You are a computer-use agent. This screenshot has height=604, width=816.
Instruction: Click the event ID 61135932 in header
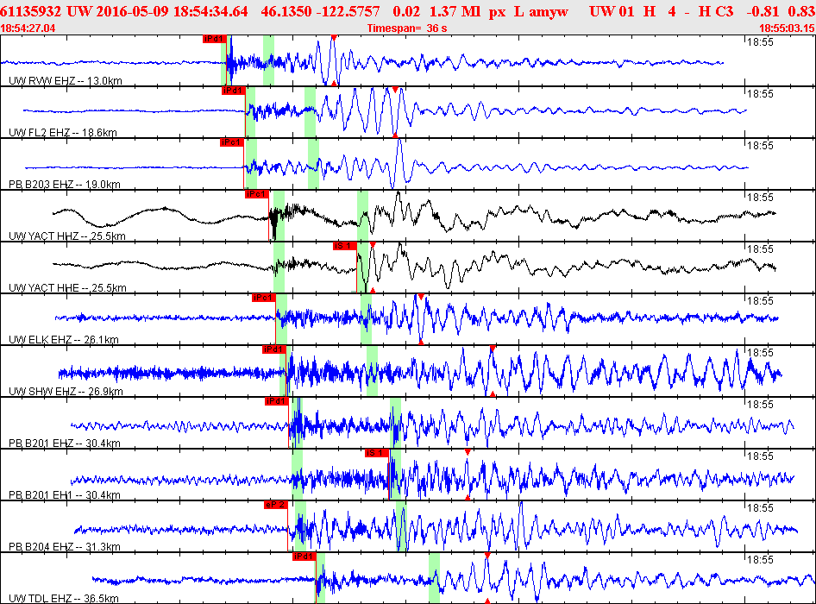[31, 11]
